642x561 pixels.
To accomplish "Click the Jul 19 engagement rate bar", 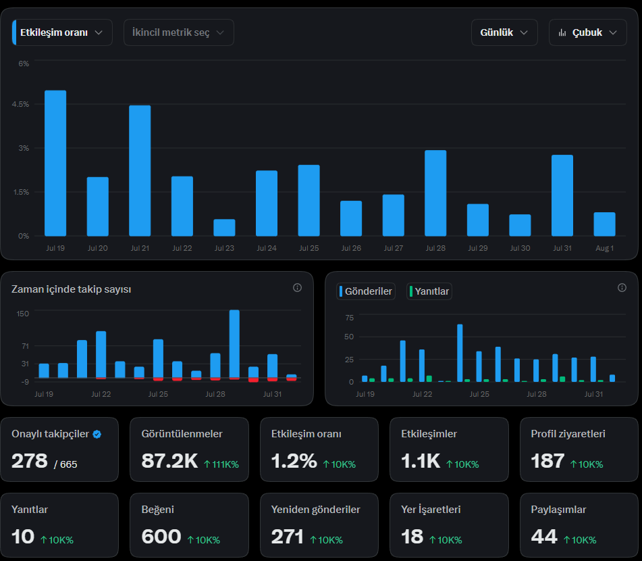I will click(x=55, y=163).
